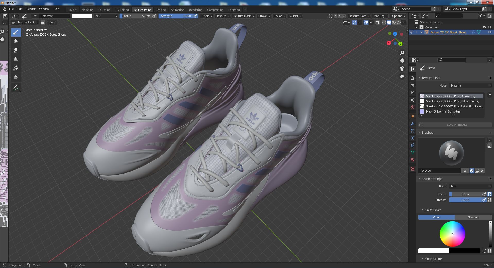The width and height of the screenshot is (494, 268).
Task: Toggle Z axis symmetry
Action: click(x=344, y=16)
